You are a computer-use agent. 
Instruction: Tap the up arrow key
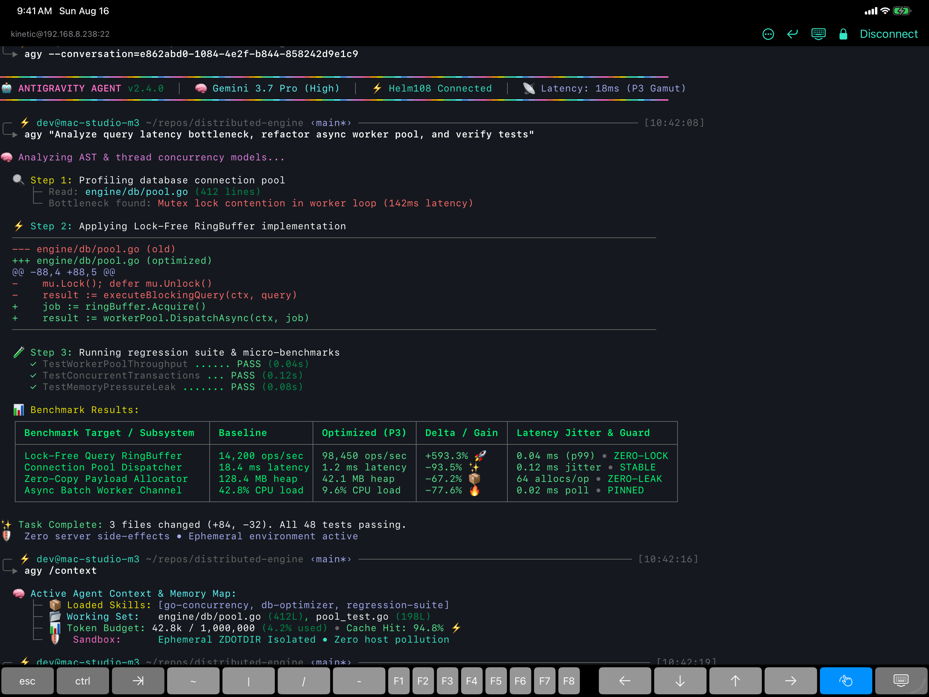click(735, 680)
